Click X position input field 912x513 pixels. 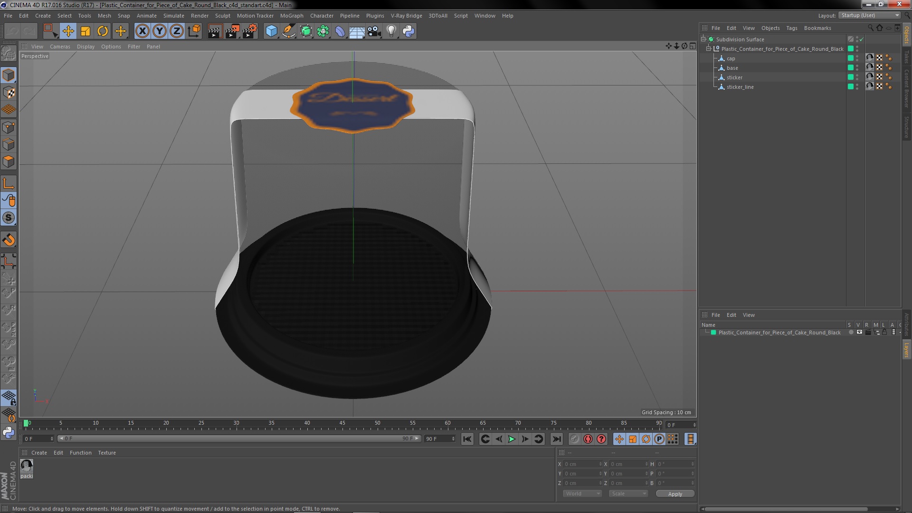582,464
